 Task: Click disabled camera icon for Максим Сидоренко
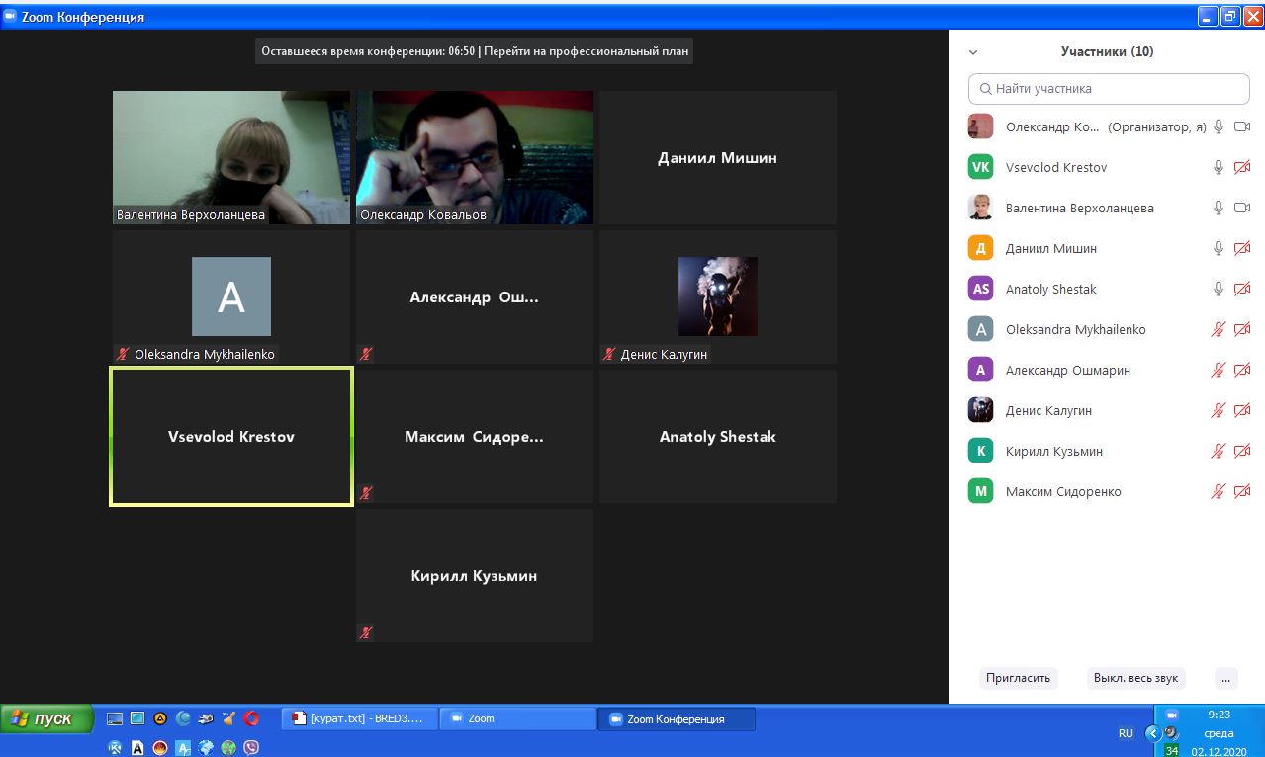pos(1242,492)
